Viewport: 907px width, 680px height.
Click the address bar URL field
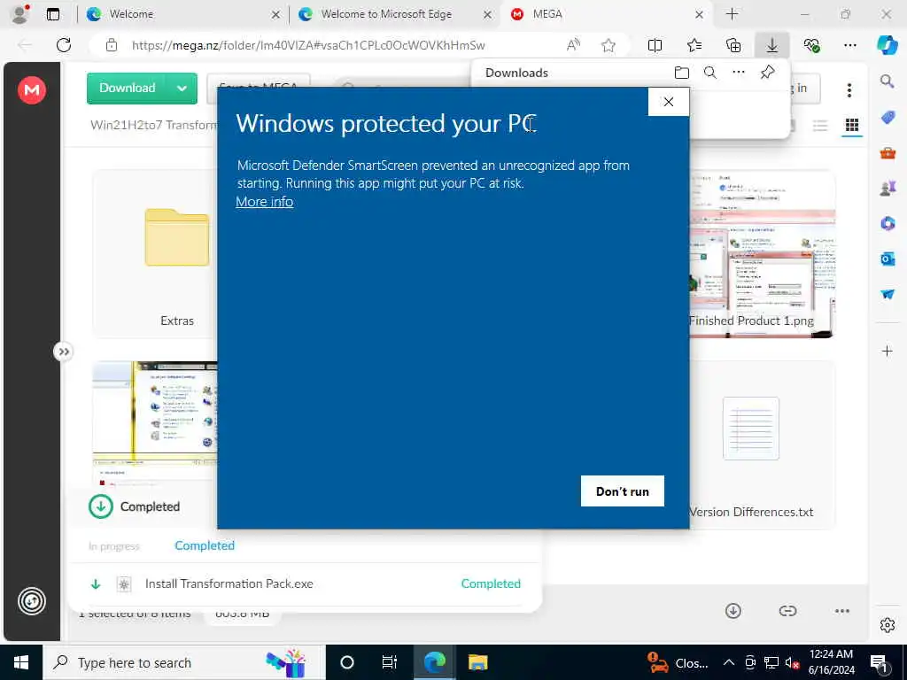[307, 45]
